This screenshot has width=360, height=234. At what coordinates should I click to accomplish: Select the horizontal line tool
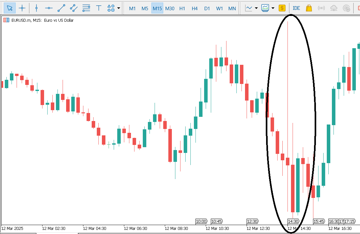pos(49,8)
